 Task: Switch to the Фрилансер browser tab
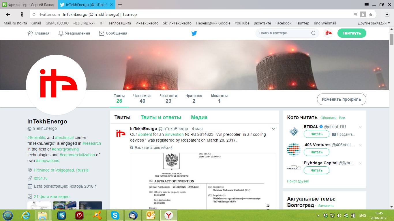pos(29,5)
